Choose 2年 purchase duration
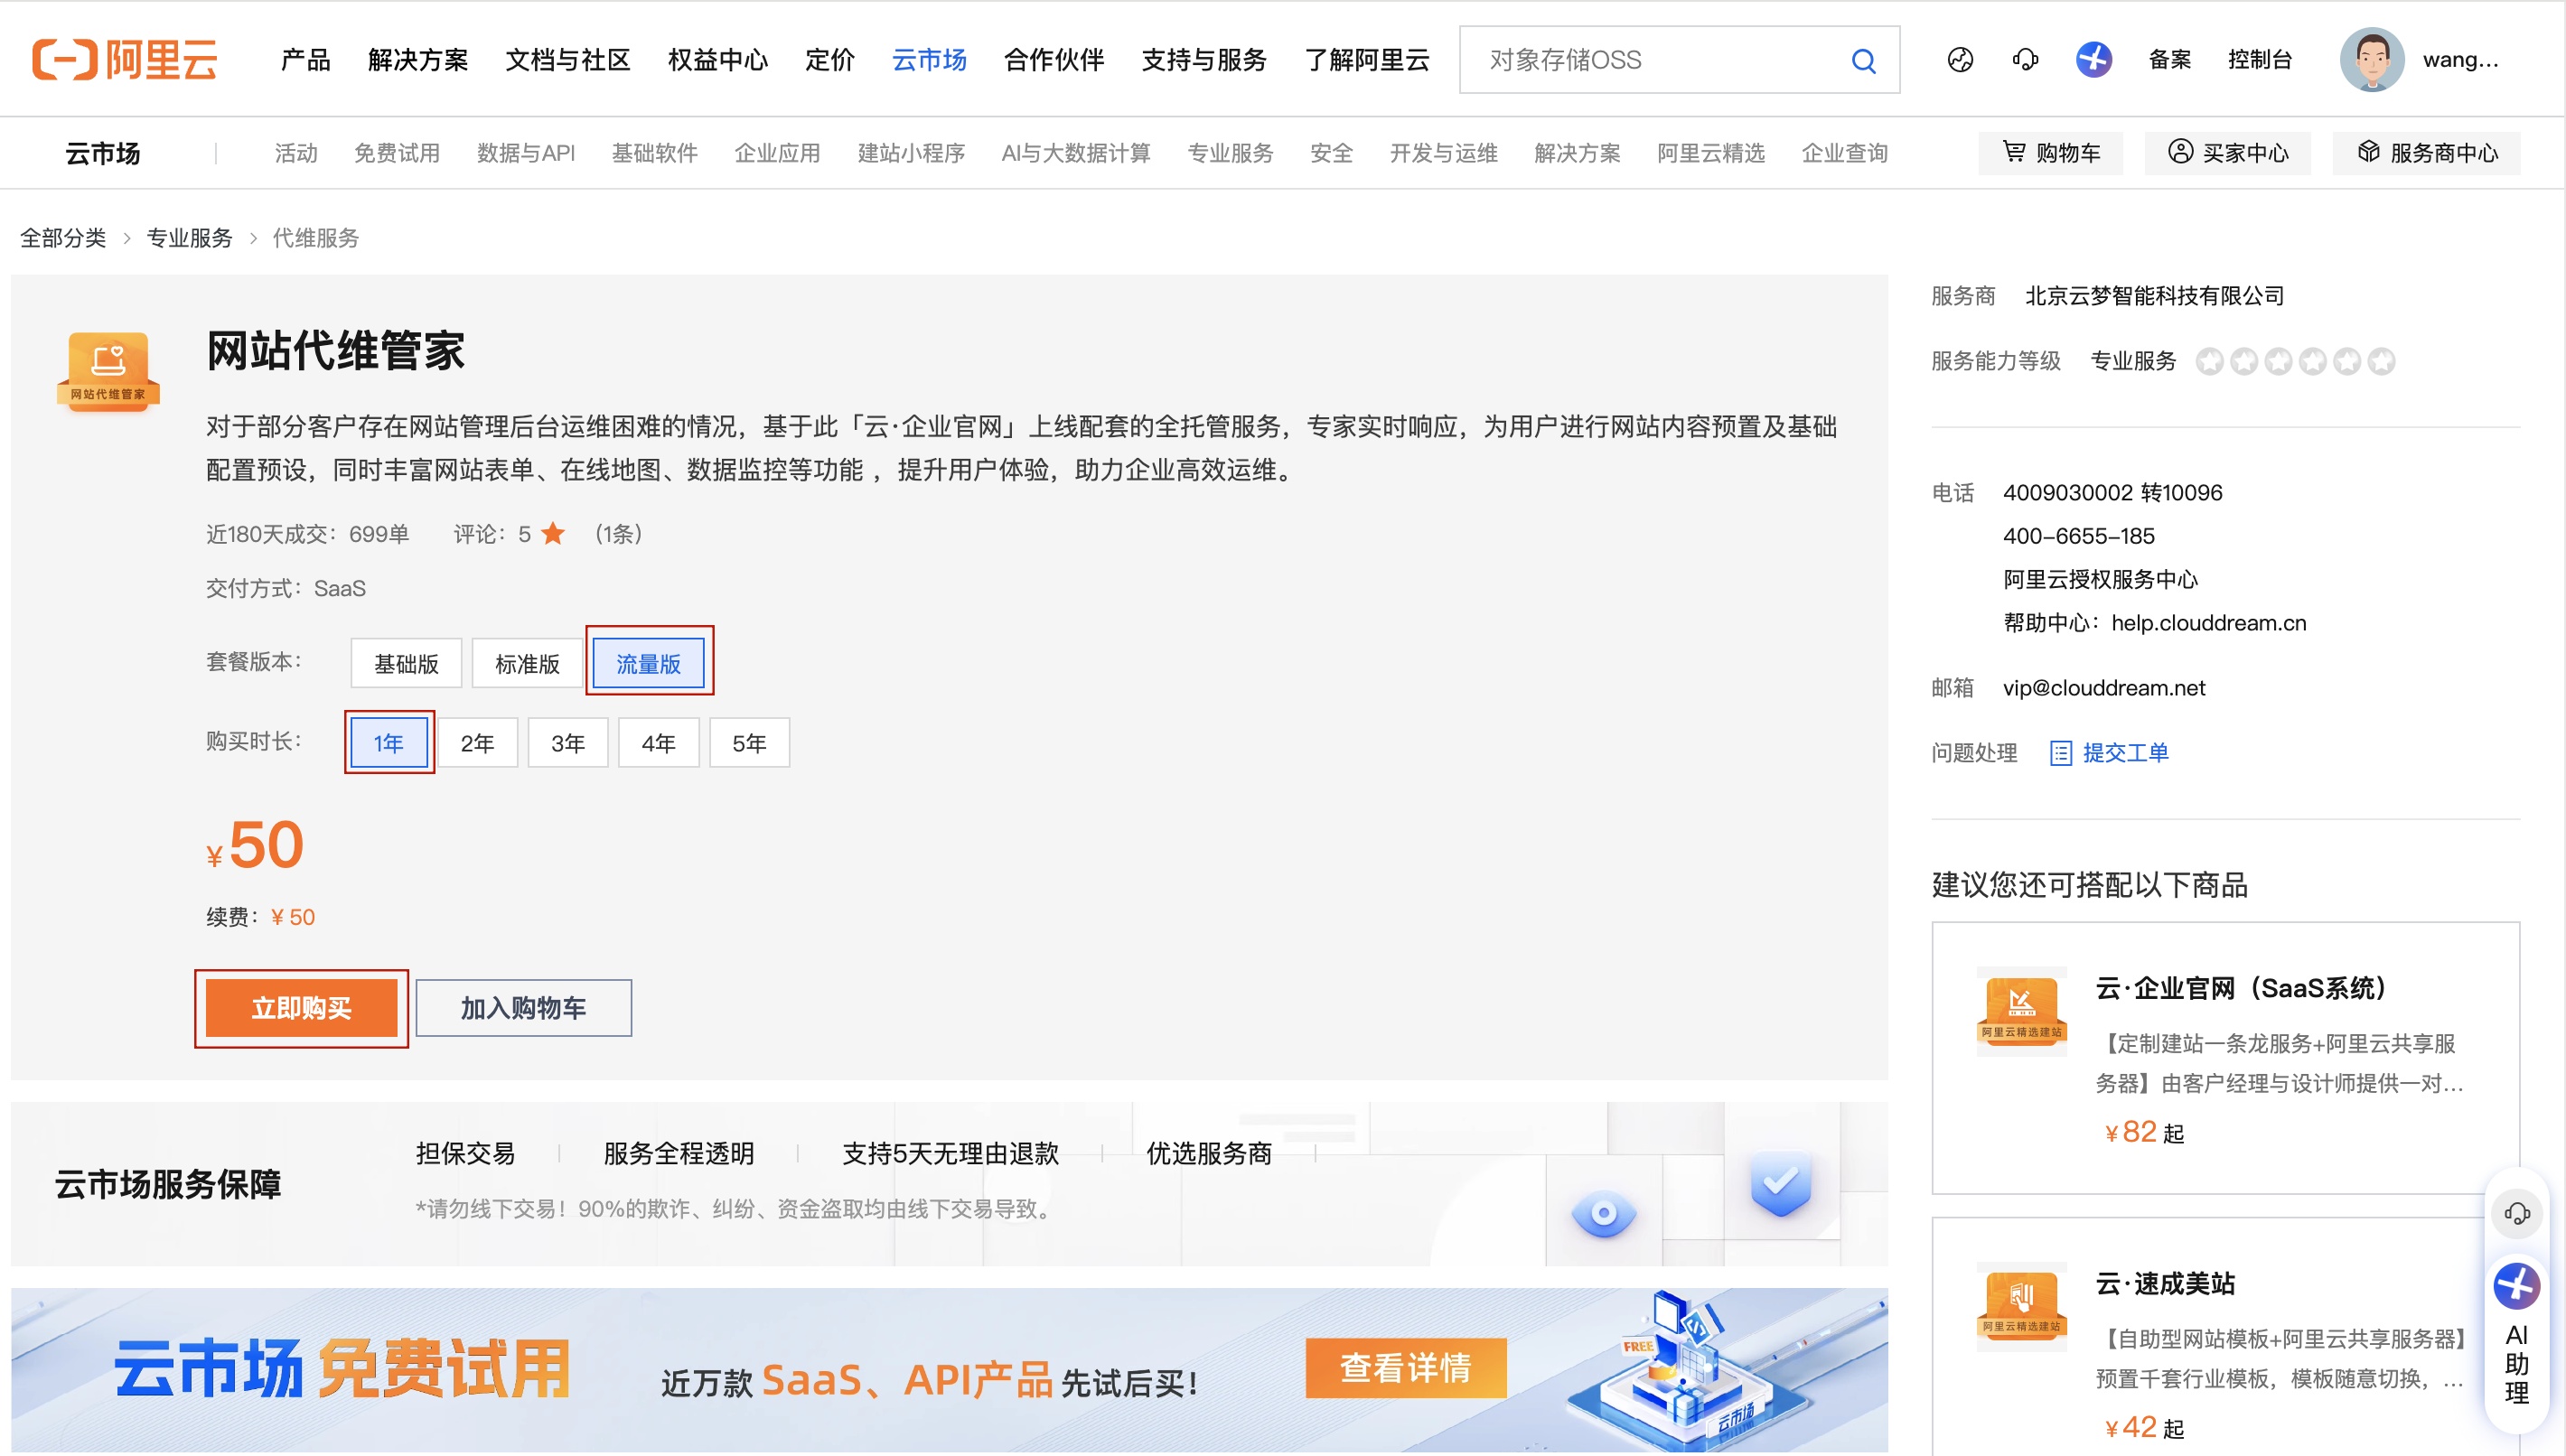This screenshot has width=2566, height=1456. point(477,742)
